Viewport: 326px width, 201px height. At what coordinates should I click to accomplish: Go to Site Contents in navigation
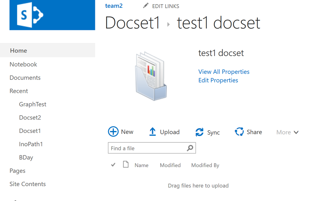point(28,184)
